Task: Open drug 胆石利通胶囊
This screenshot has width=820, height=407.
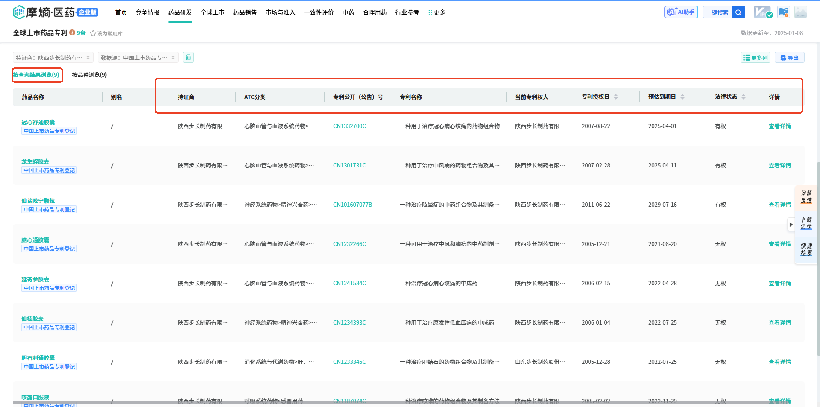Action: tap(38, 358)
